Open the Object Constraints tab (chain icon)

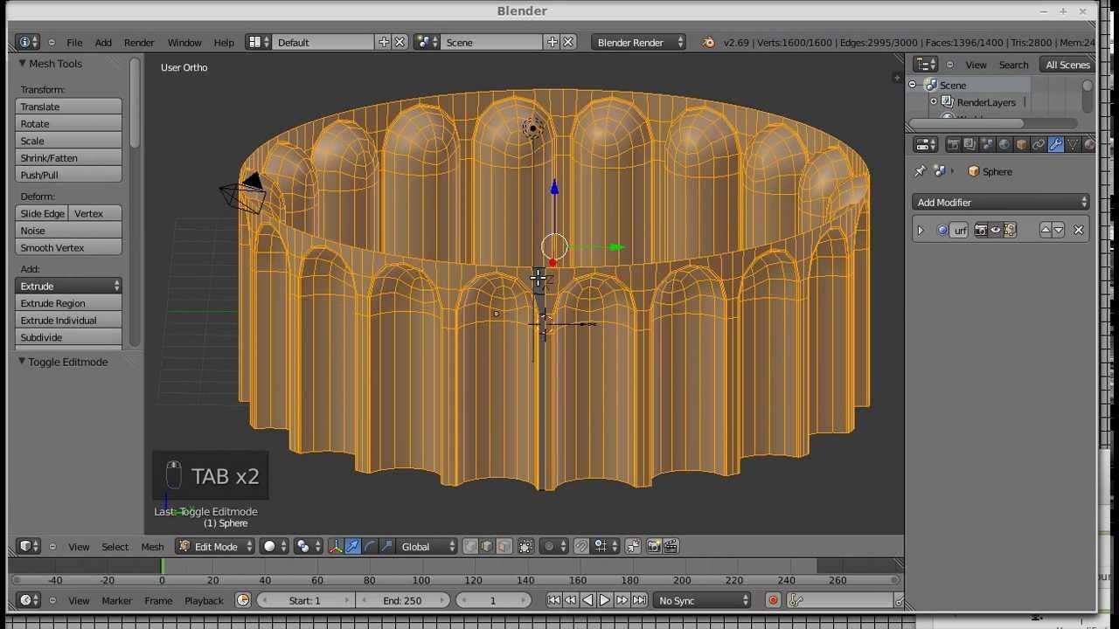coord(1038,145)
